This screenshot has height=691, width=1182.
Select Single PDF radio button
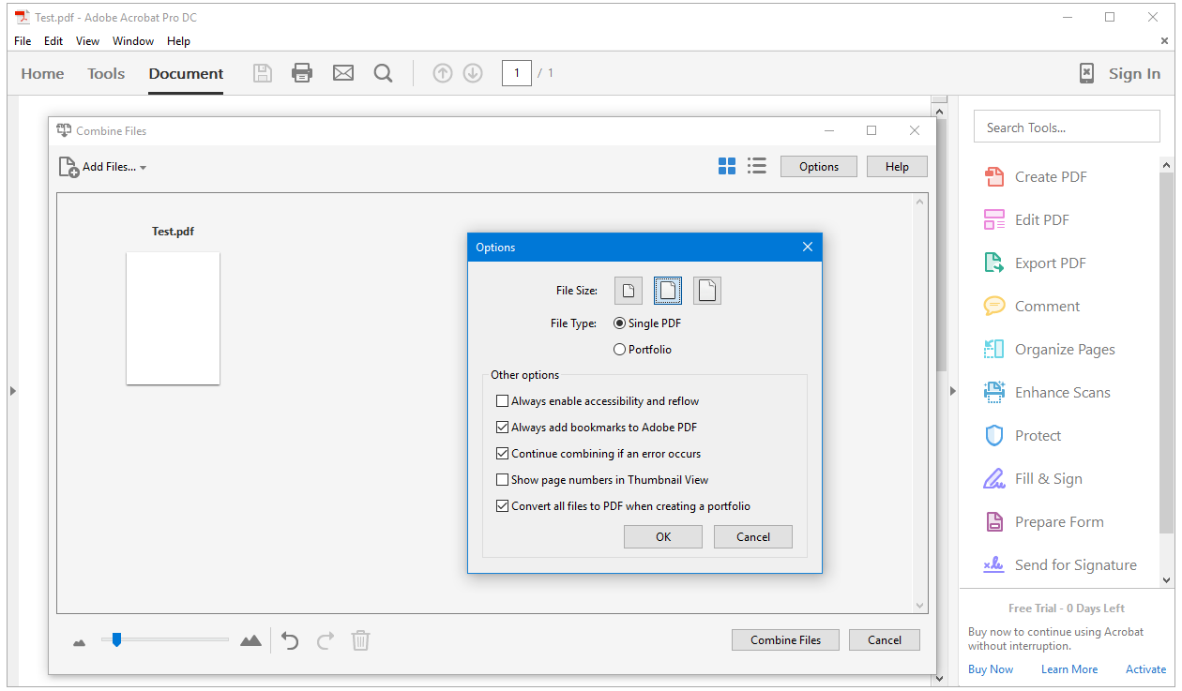pos(619,323)
